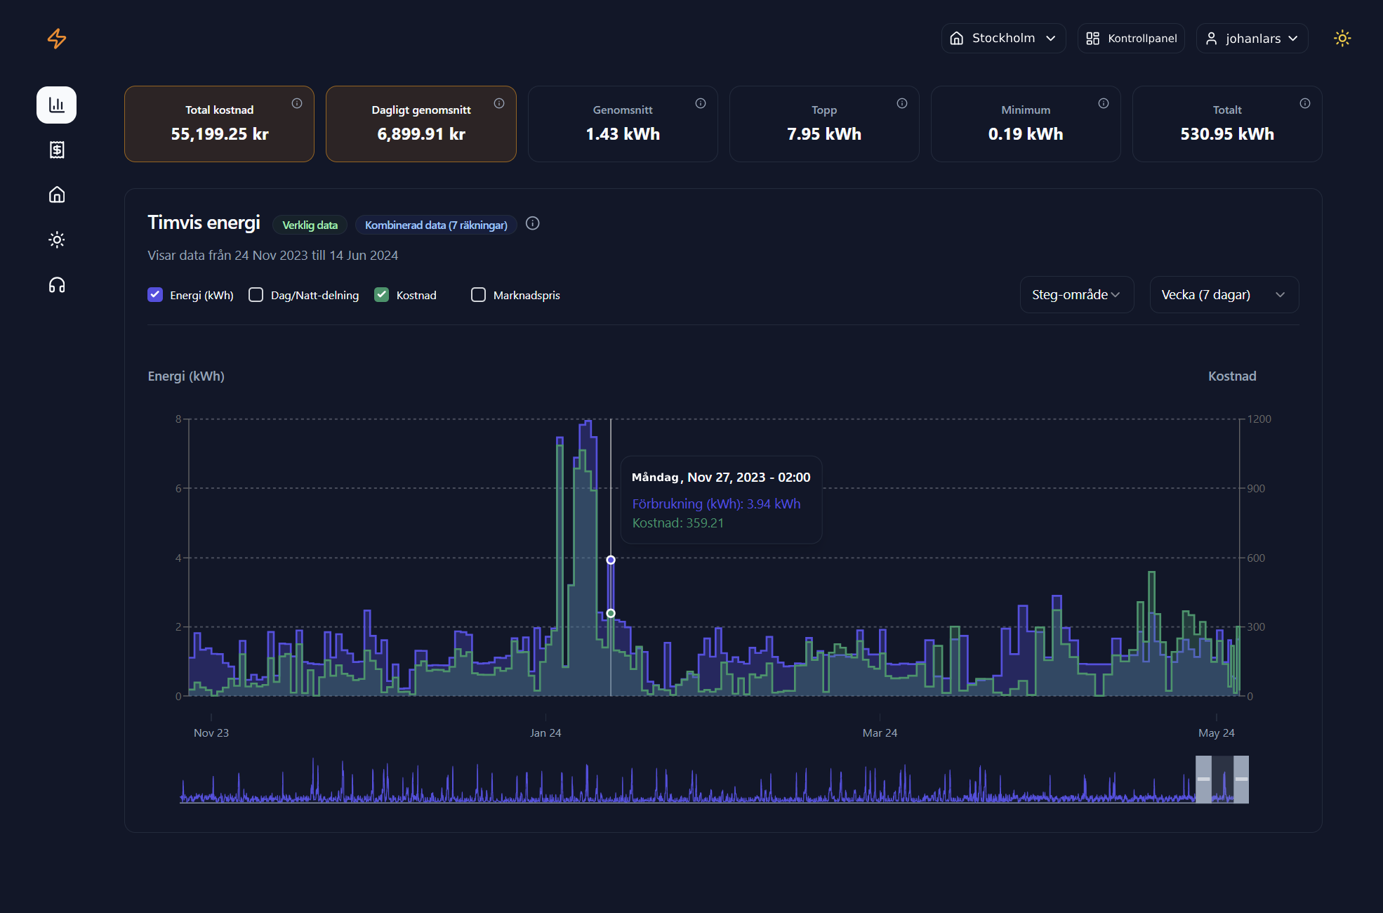The height and width of the screenshot is (913, 1383).
Task: Toggle the theme with the sun icon
Action: point(1342,39)
